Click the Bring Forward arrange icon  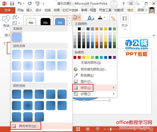(x=113, y=18)
